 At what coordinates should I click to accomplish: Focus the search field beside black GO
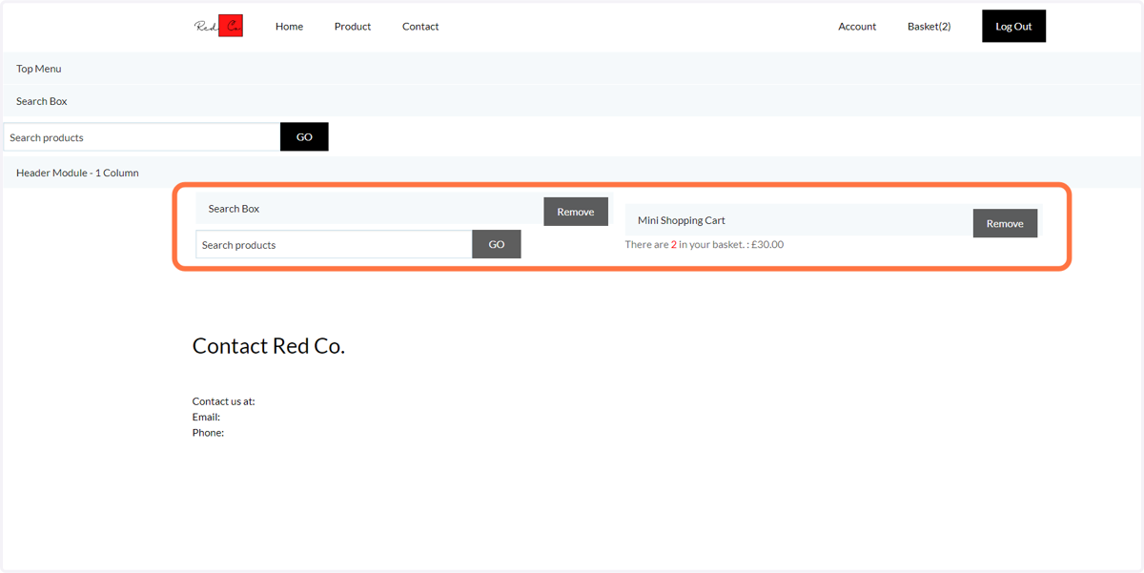click(142, 137)
